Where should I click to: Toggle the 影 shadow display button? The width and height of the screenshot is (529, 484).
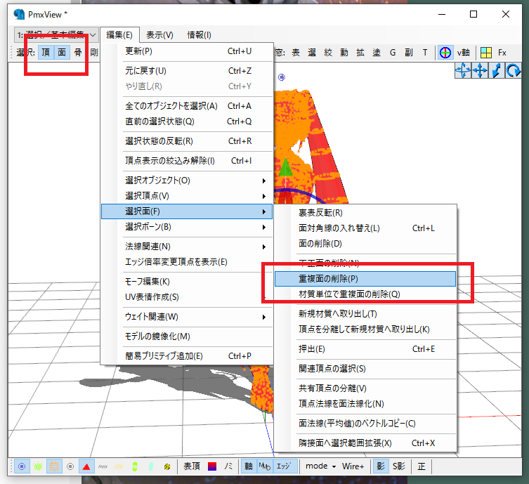pos(379,466)
